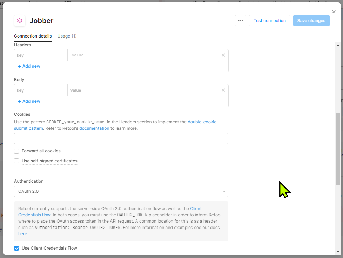343x258 pixels.
Task: Focus the Headers key field
Action: [x=41, y=55]
